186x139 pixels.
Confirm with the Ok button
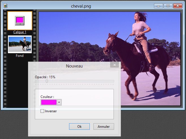(79, 127)
